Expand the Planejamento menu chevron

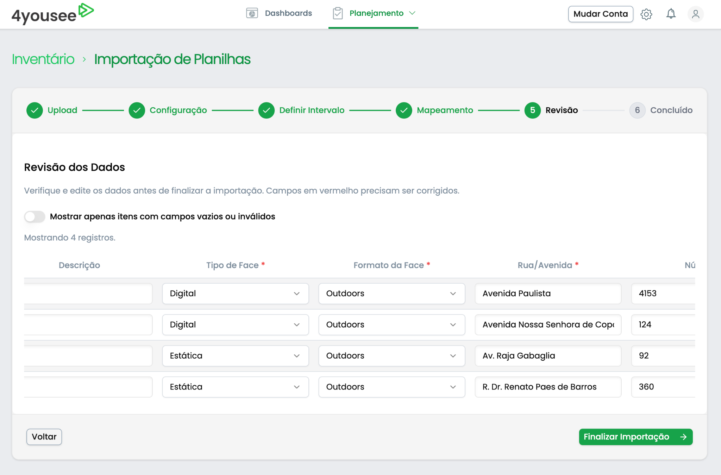[412, 13]
